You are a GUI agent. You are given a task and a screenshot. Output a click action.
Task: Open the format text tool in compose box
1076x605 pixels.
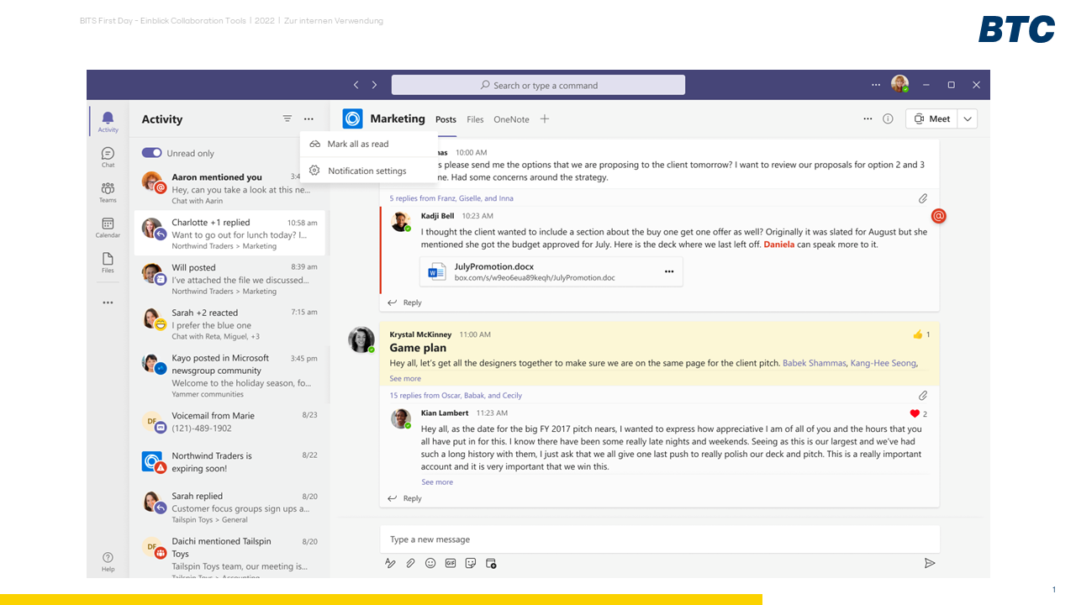click(390, 563)
